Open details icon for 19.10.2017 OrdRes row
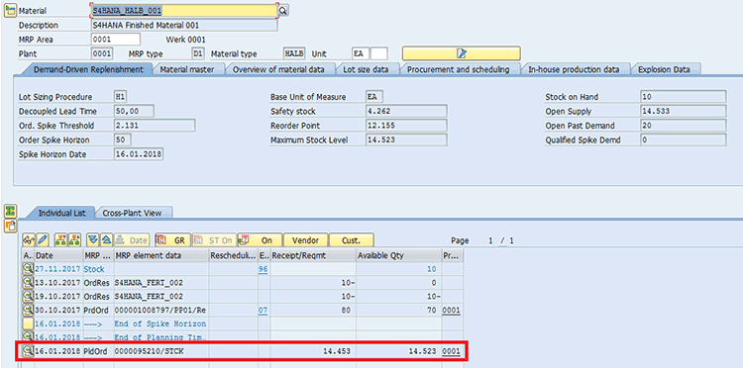743x368 pixels. point(29,296)
